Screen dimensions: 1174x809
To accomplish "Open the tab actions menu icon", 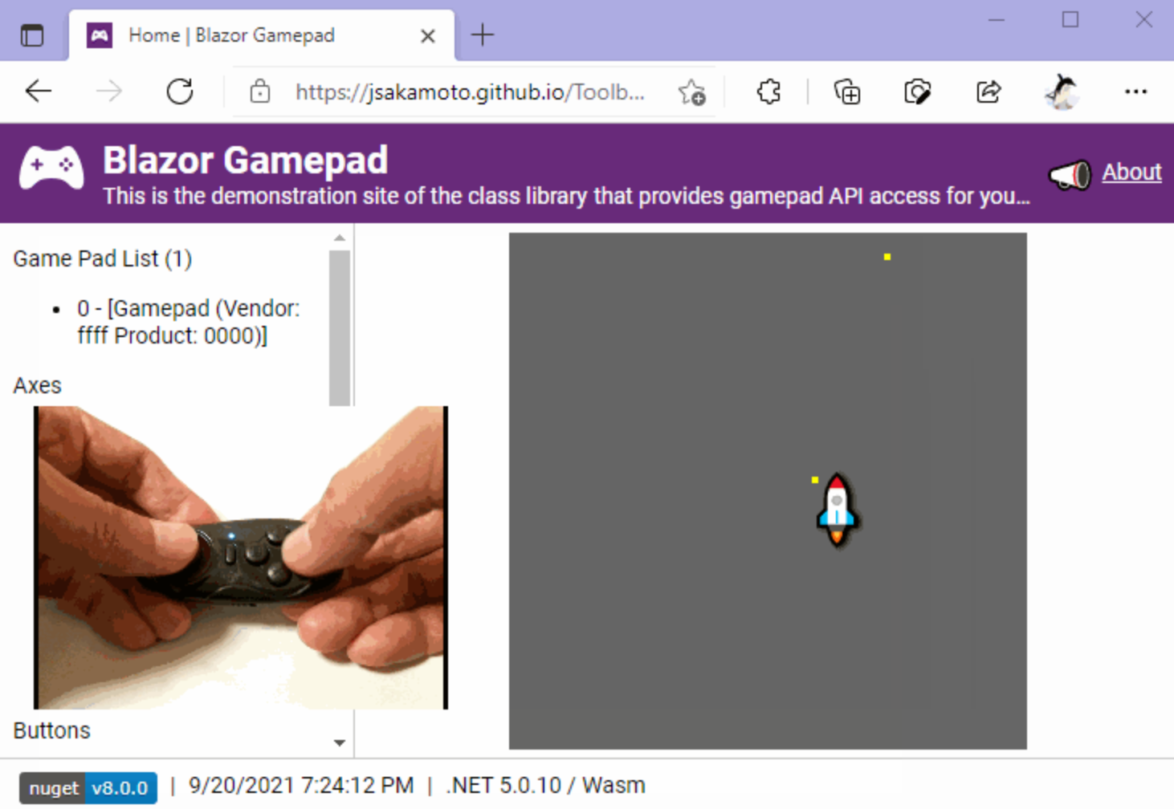I will (32, 35).
